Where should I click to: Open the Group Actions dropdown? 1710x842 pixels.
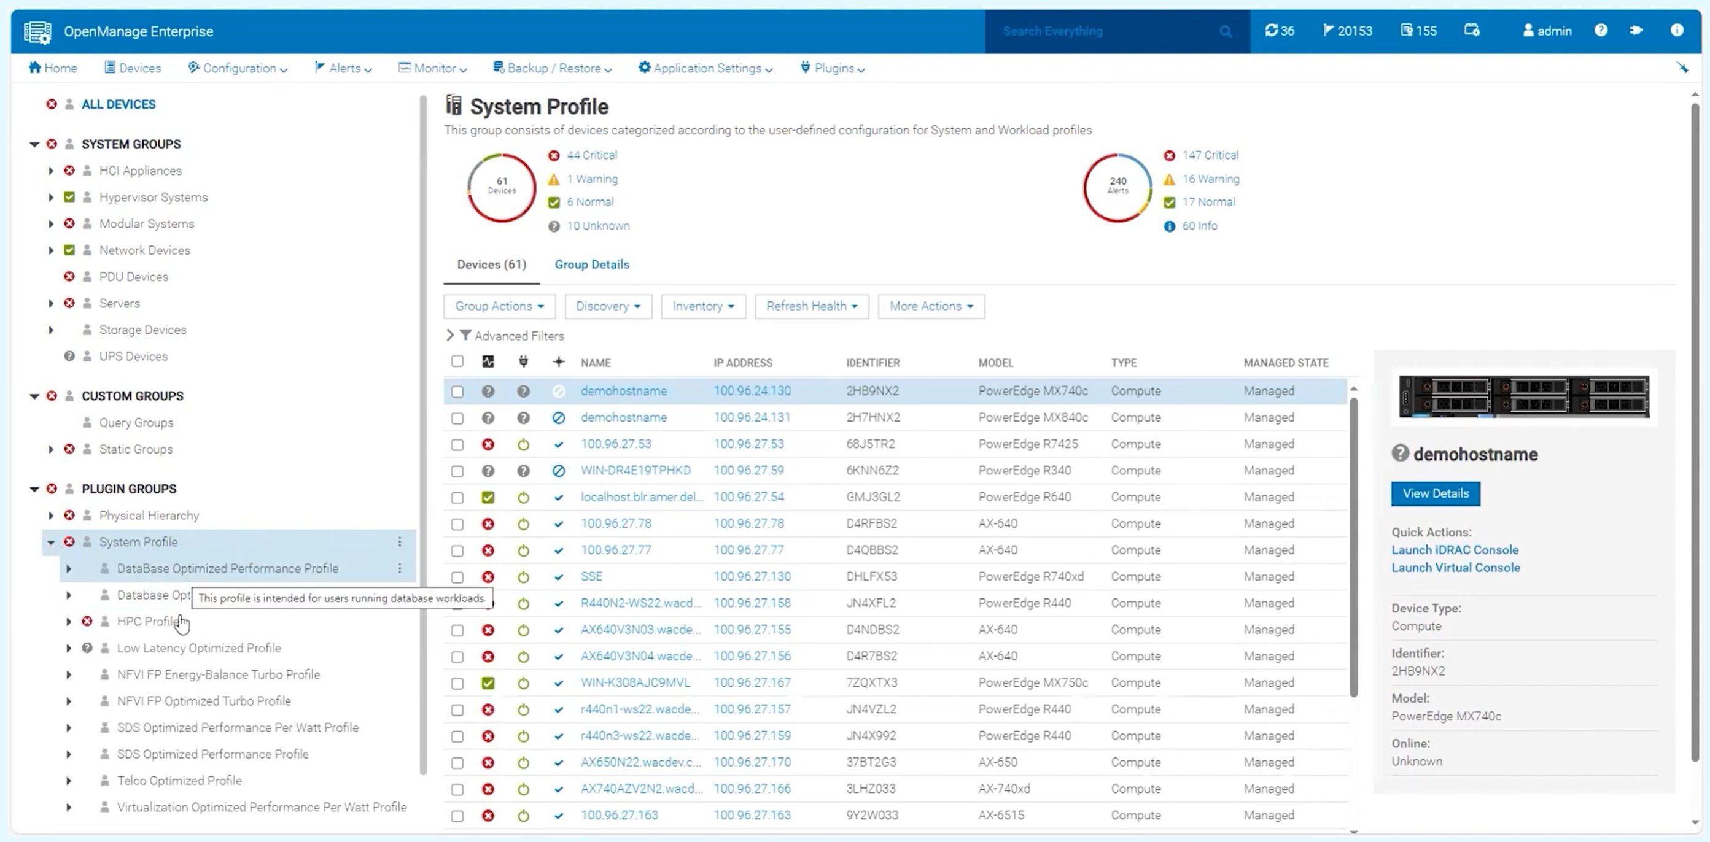pos(499,306)
